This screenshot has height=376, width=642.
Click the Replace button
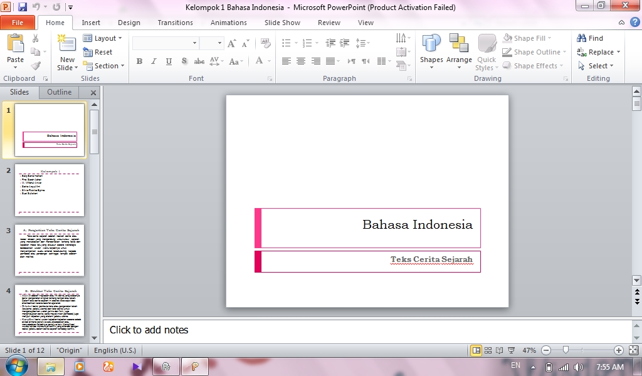tap(599, 52)
